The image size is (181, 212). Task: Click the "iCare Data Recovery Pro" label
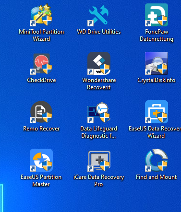[x=99, y=180]
